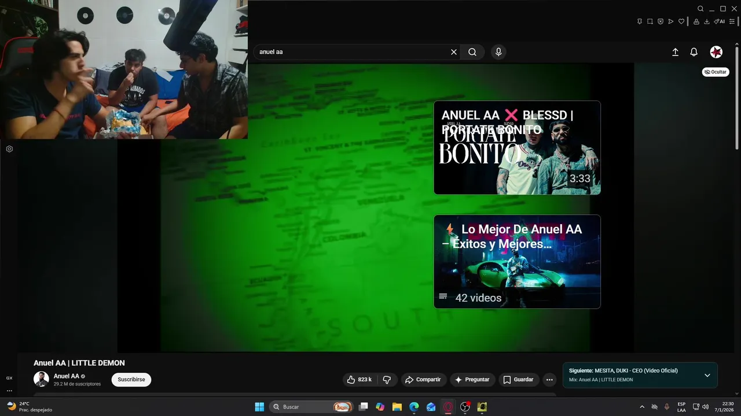Open the browser easy setup sliders icon
741x416 pixels.
coord(732,21)
